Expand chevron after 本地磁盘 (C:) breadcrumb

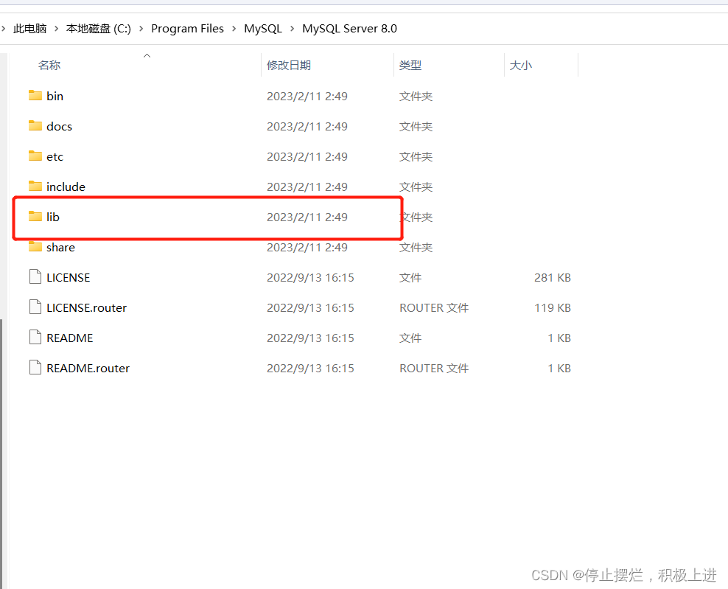141,28
